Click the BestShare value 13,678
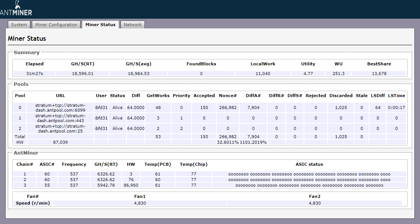The image size is (420, 224). tap(379, 74)
